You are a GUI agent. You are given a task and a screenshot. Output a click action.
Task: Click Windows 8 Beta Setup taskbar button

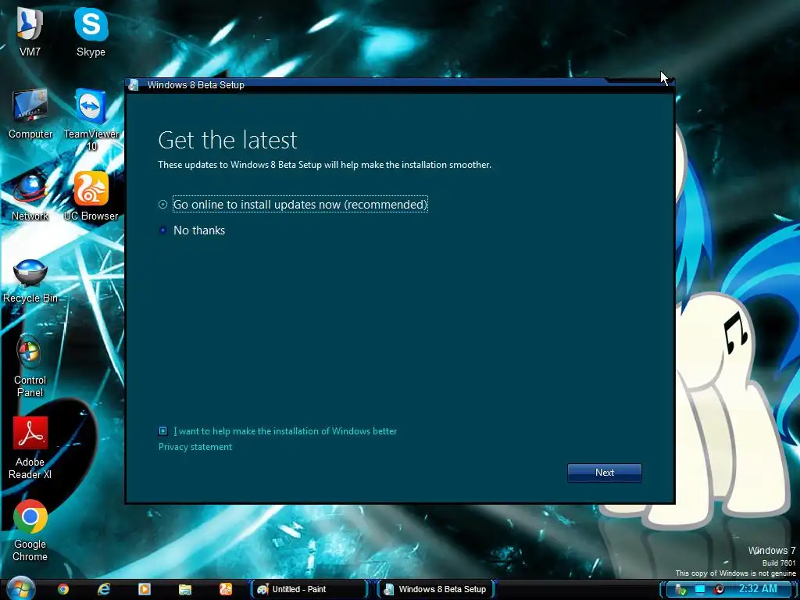(x=436, y=589)
